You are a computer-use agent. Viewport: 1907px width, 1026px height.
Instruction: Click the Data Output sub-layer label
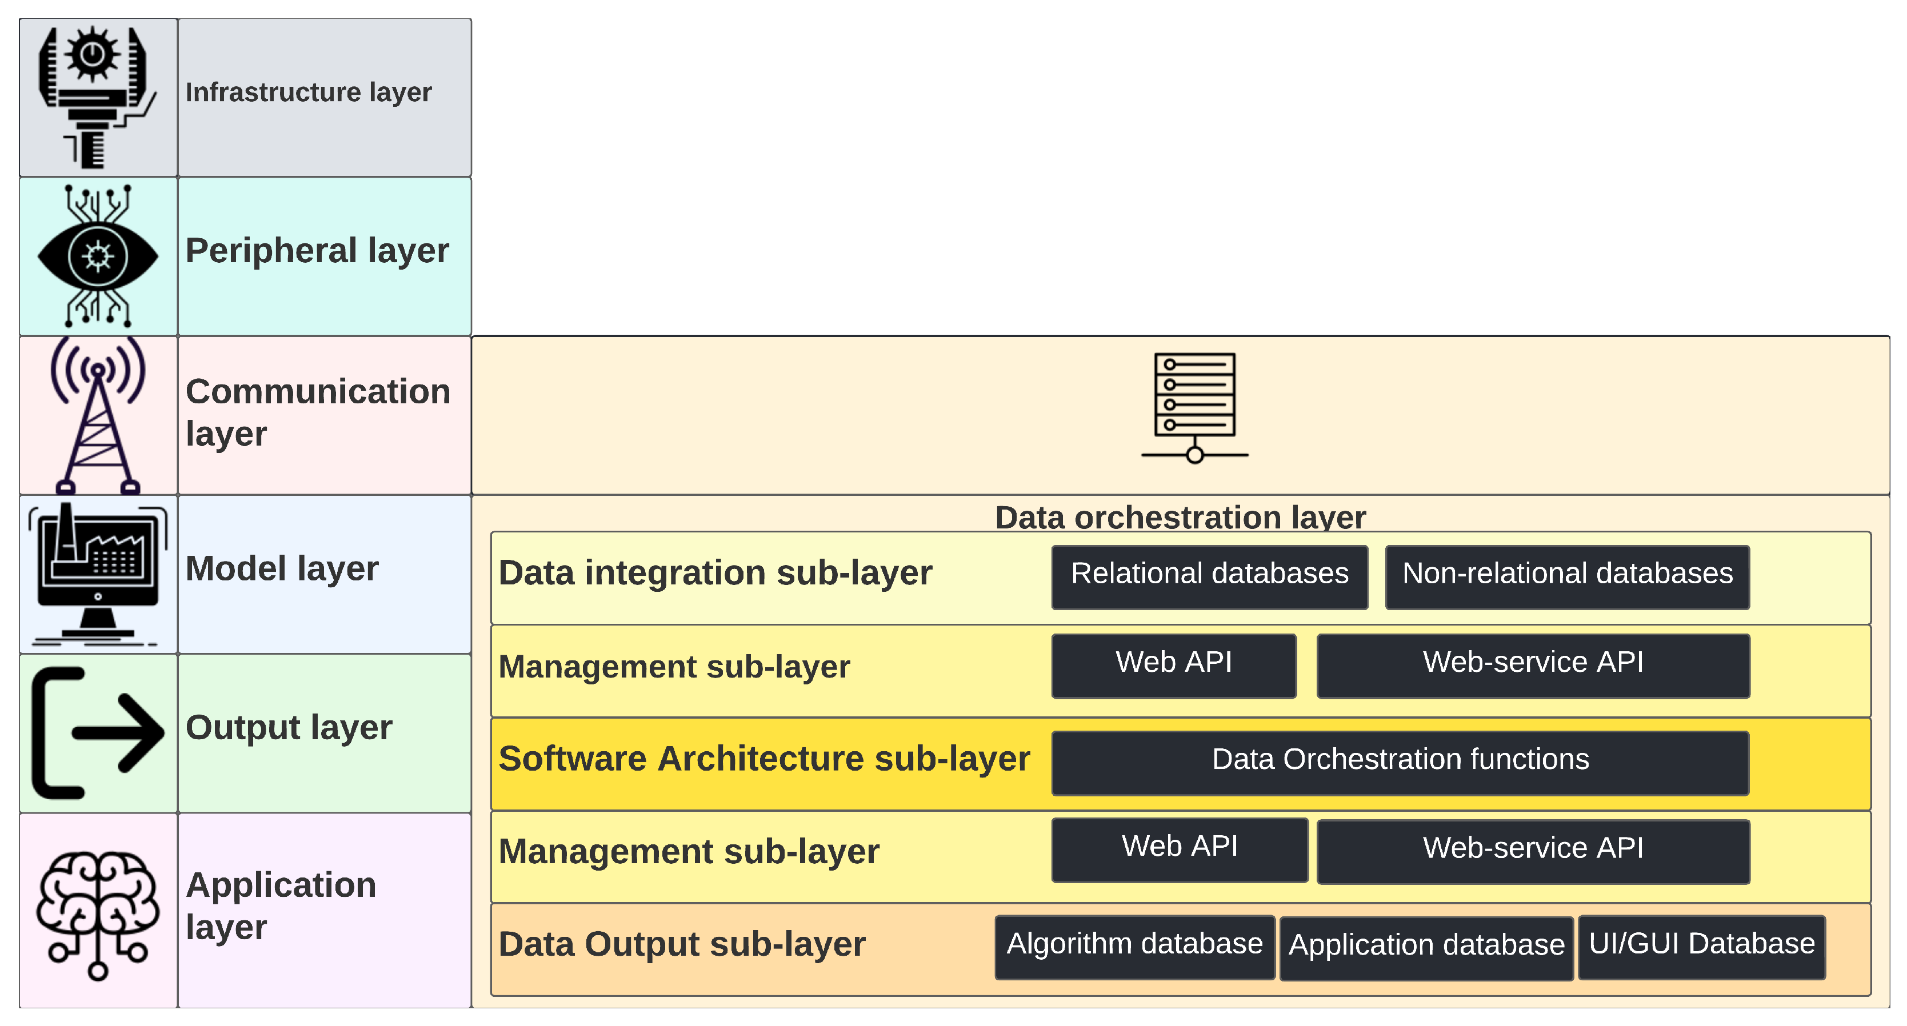[681, 944]
